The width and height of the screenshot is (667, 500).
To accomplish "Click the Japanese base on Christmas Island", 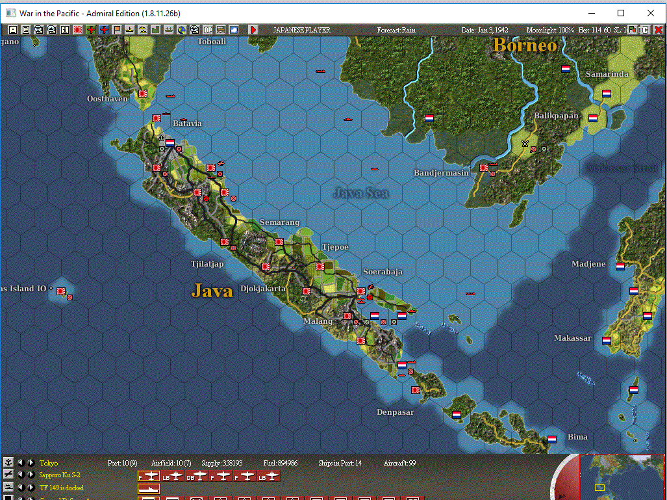I will (x=61, y=291).
